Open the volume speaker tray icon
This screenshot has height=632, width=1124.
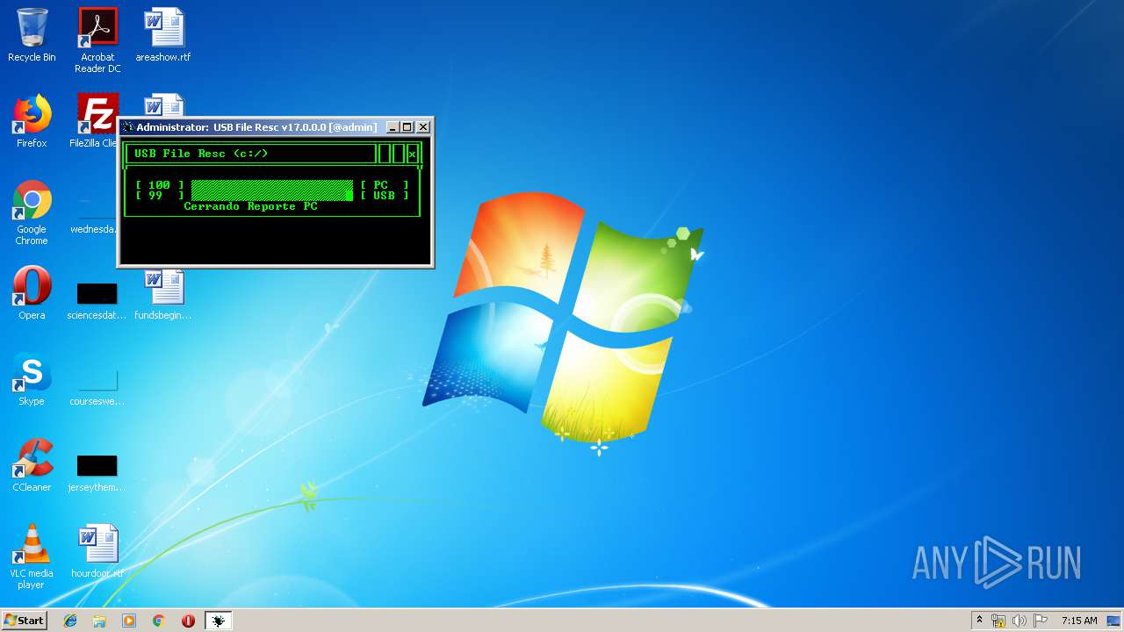[x=1020, y=621]
